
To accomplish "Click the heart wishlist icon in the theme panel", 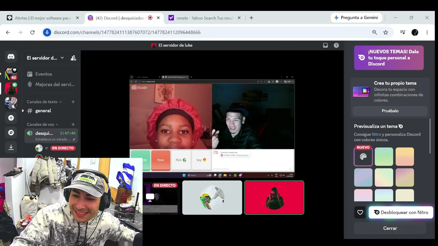I will (x=360, y=213).
